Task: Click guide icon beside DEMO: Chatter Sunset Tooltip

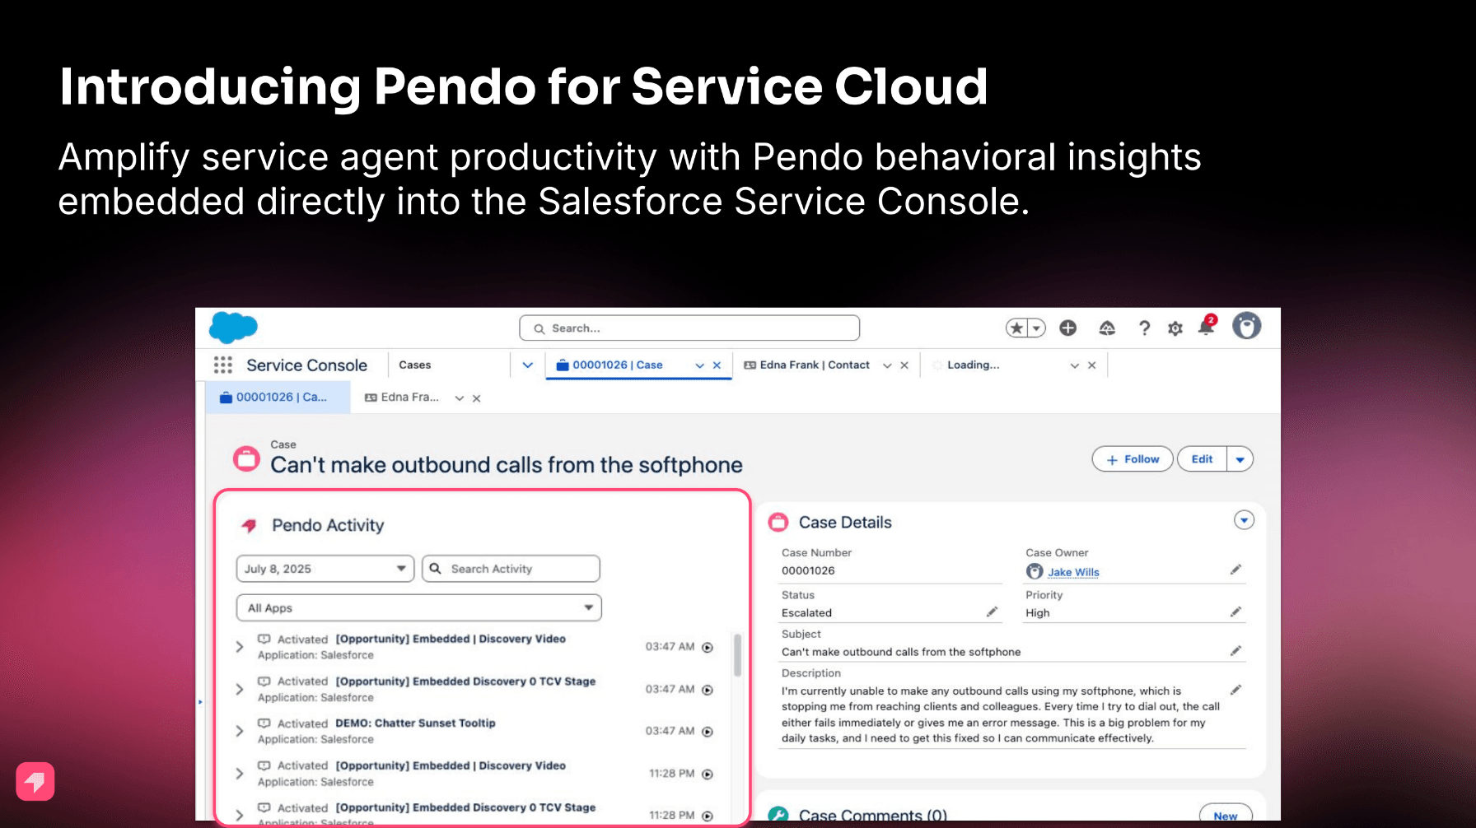Action: tap(264, 723)
